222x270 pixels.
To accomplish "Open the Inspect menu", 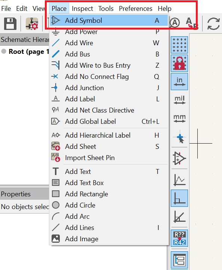I will click(x=82, y=9).
